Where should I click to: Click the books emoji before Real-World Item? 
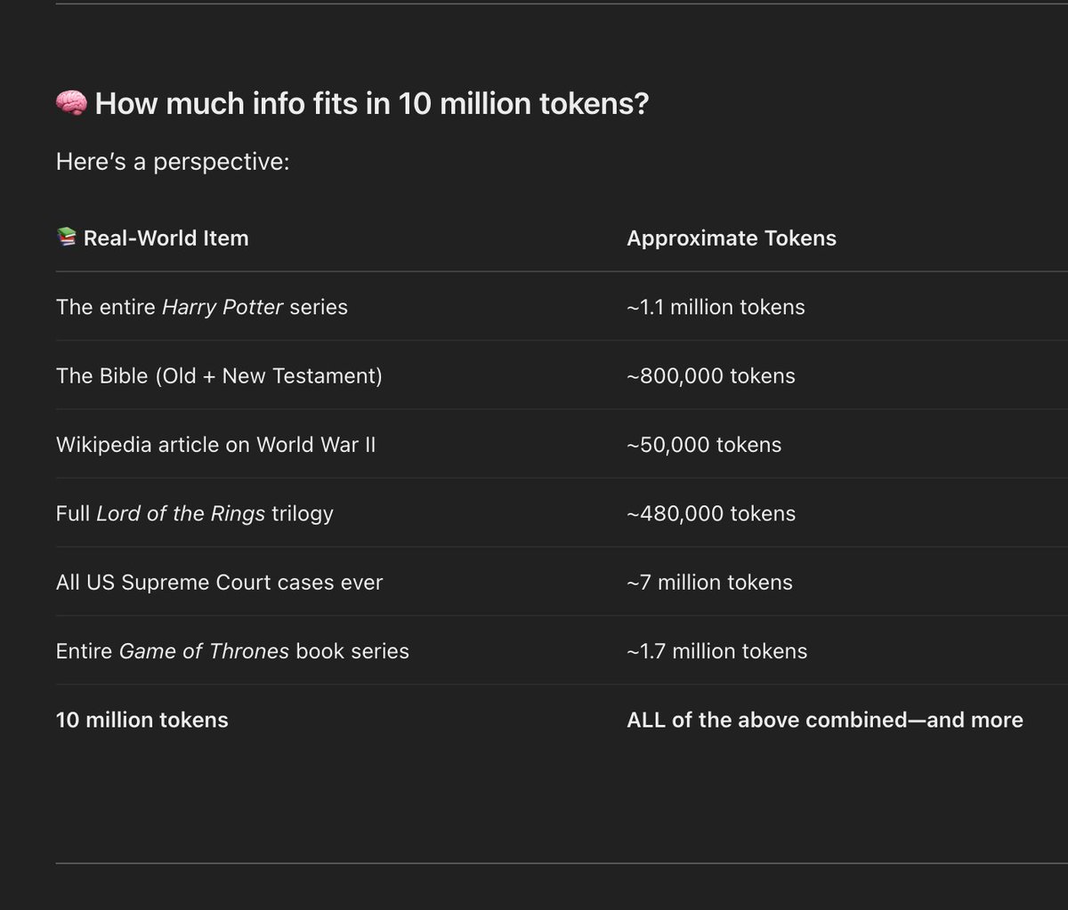[x=66, y=238]
